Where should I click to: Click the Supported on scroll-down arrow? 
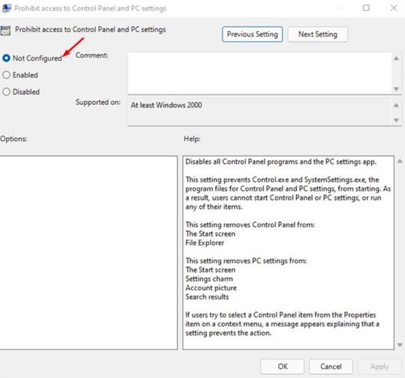tap(396, 120)
